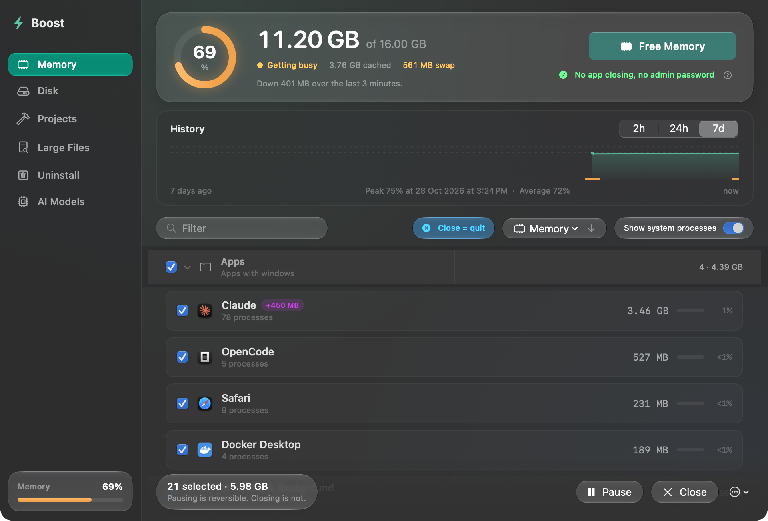The width and height of the screenshot is (768, 521).
Task: Click the sidebar Memory 69% progress bar
Action: tap(70, 499)
